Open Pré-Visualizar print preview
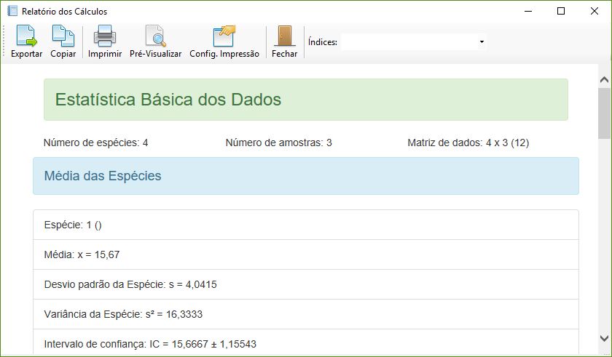 (155, 41)
